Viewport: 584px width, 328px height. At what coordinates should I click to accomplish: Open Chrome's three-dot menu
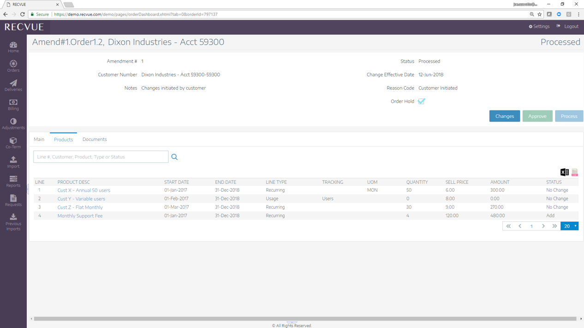click(x=578, y=14)
